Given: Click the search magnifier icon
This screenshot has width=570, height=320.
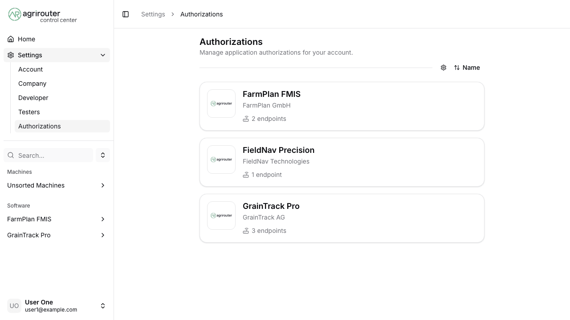Looking at the screenshot, I should tap(11, 156).
